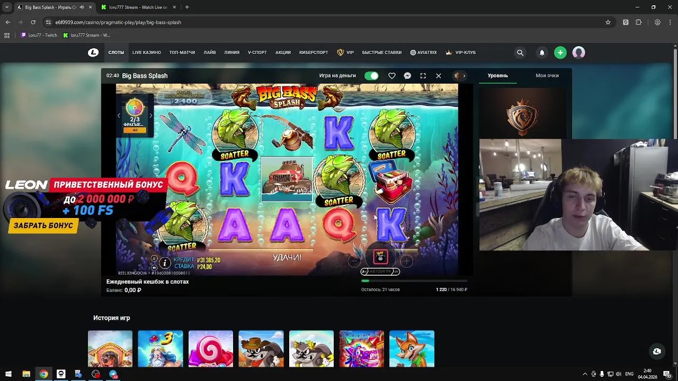Expand the game header avatar chevron

[464, 76]
